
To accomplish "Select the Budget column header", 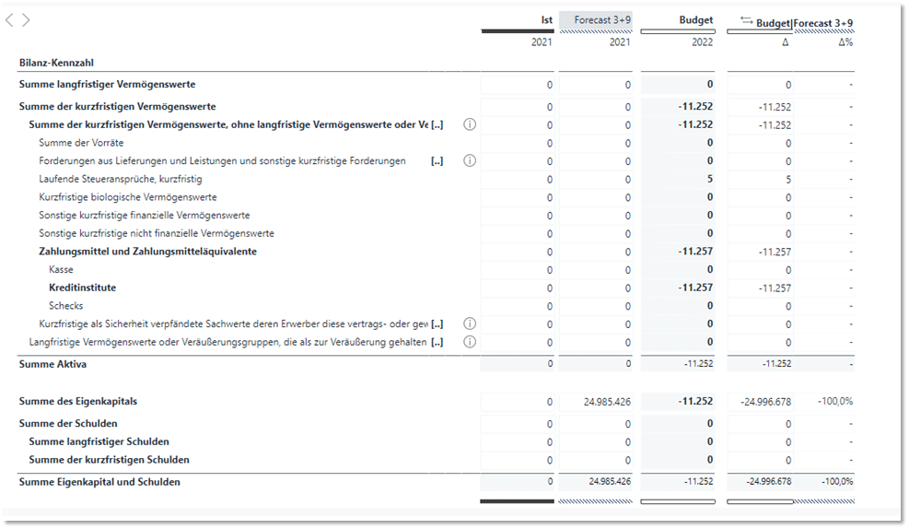I will pos(696,19).
